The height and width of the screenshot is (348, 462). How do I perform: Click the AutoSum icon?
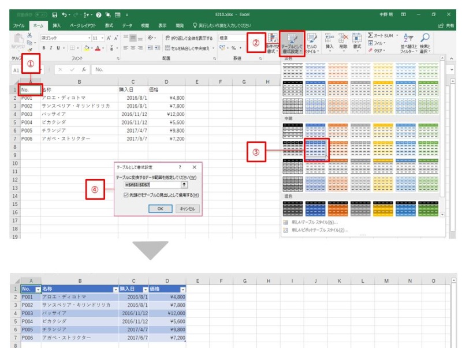tap(370, 35)
